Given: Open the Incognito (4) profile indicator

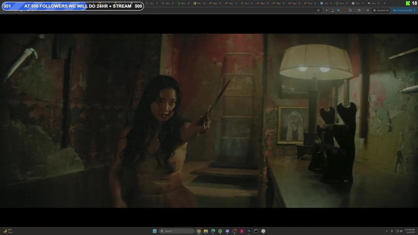Looking at the screenshot, I should pyautogui.click(x=381, y=10).
